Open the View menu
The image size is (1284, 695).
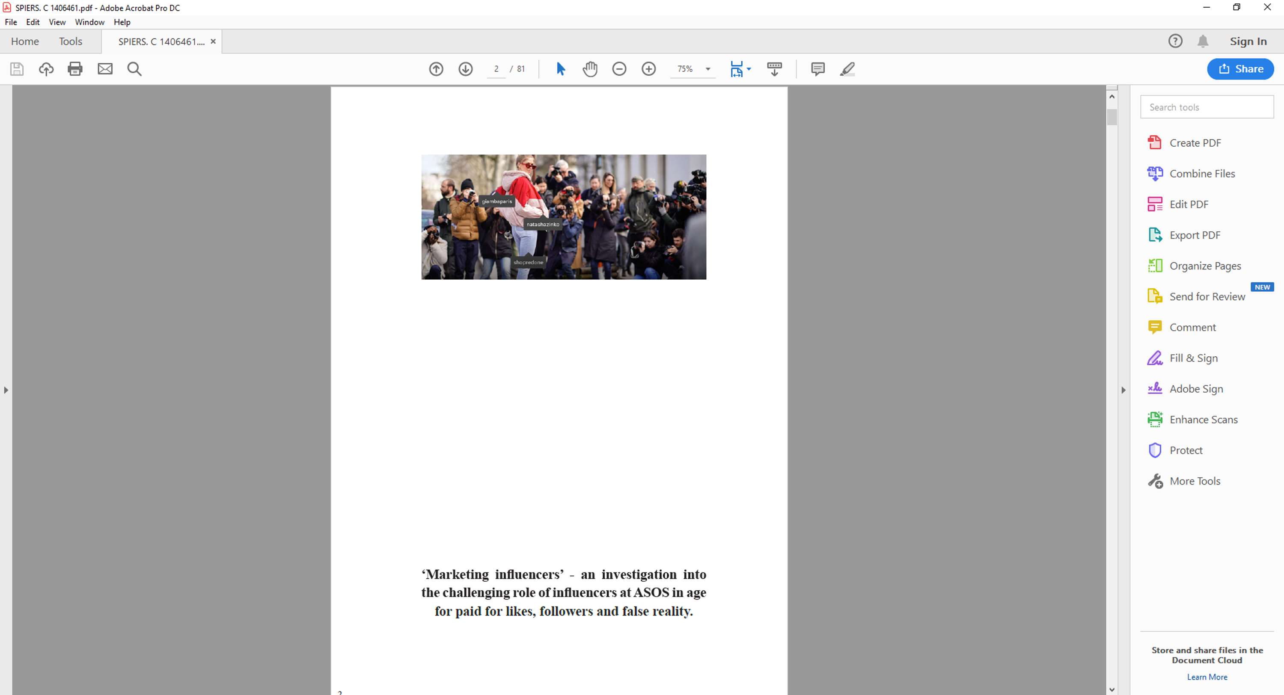pos(57,22)
